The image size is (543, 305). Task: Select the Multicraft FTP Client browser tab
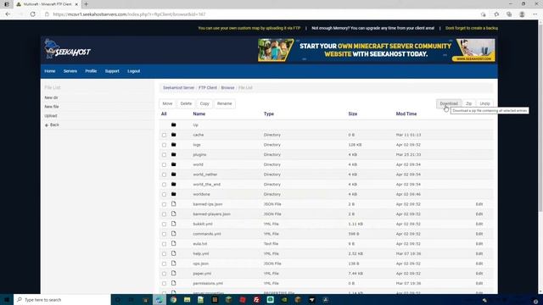pos(47,4)
